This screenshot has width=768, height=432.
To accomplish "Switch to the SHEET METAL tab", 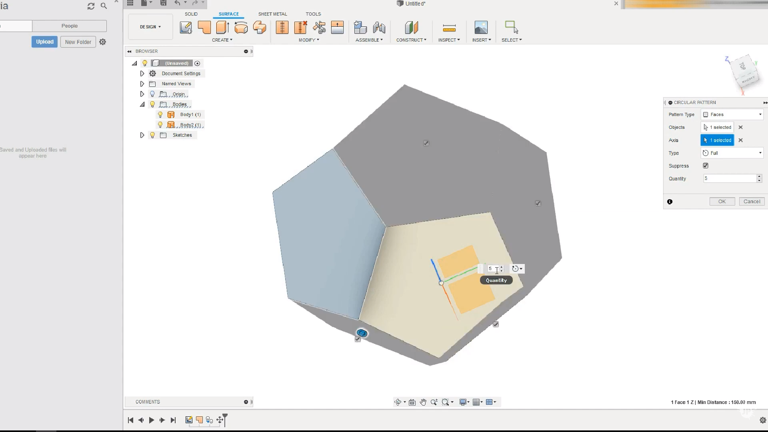I will 272,14.
